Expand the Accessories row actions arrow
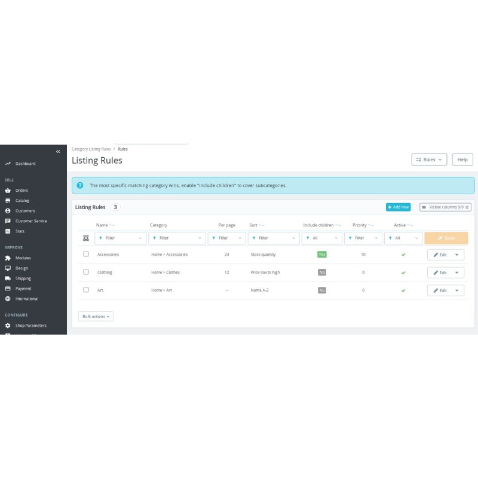Screen dimensions: 478x478 (x=457, y=255)
